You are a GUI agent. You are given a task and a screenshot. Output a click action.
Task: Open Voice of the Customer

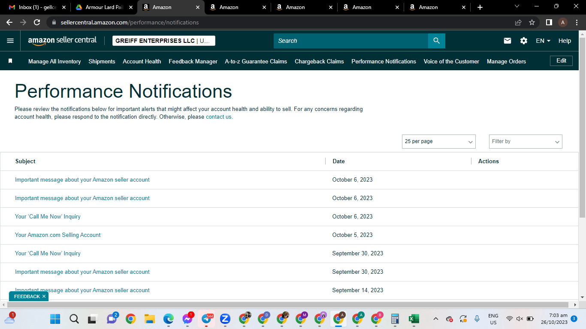coord(451,61)
